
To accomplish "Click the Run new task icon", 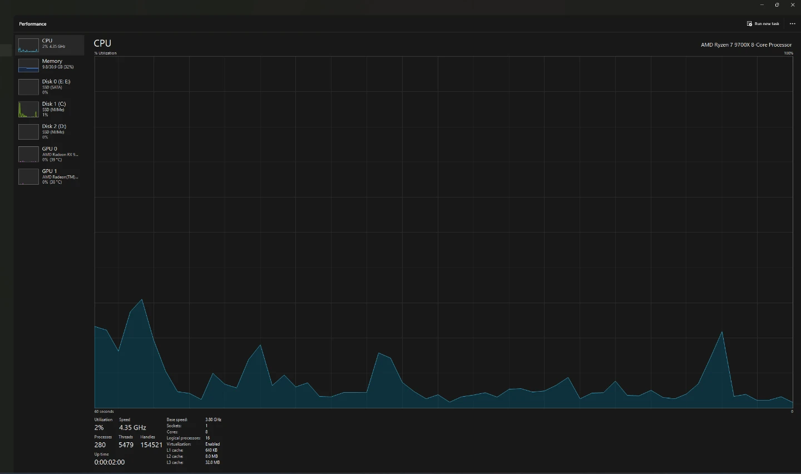I will [749, 24].
